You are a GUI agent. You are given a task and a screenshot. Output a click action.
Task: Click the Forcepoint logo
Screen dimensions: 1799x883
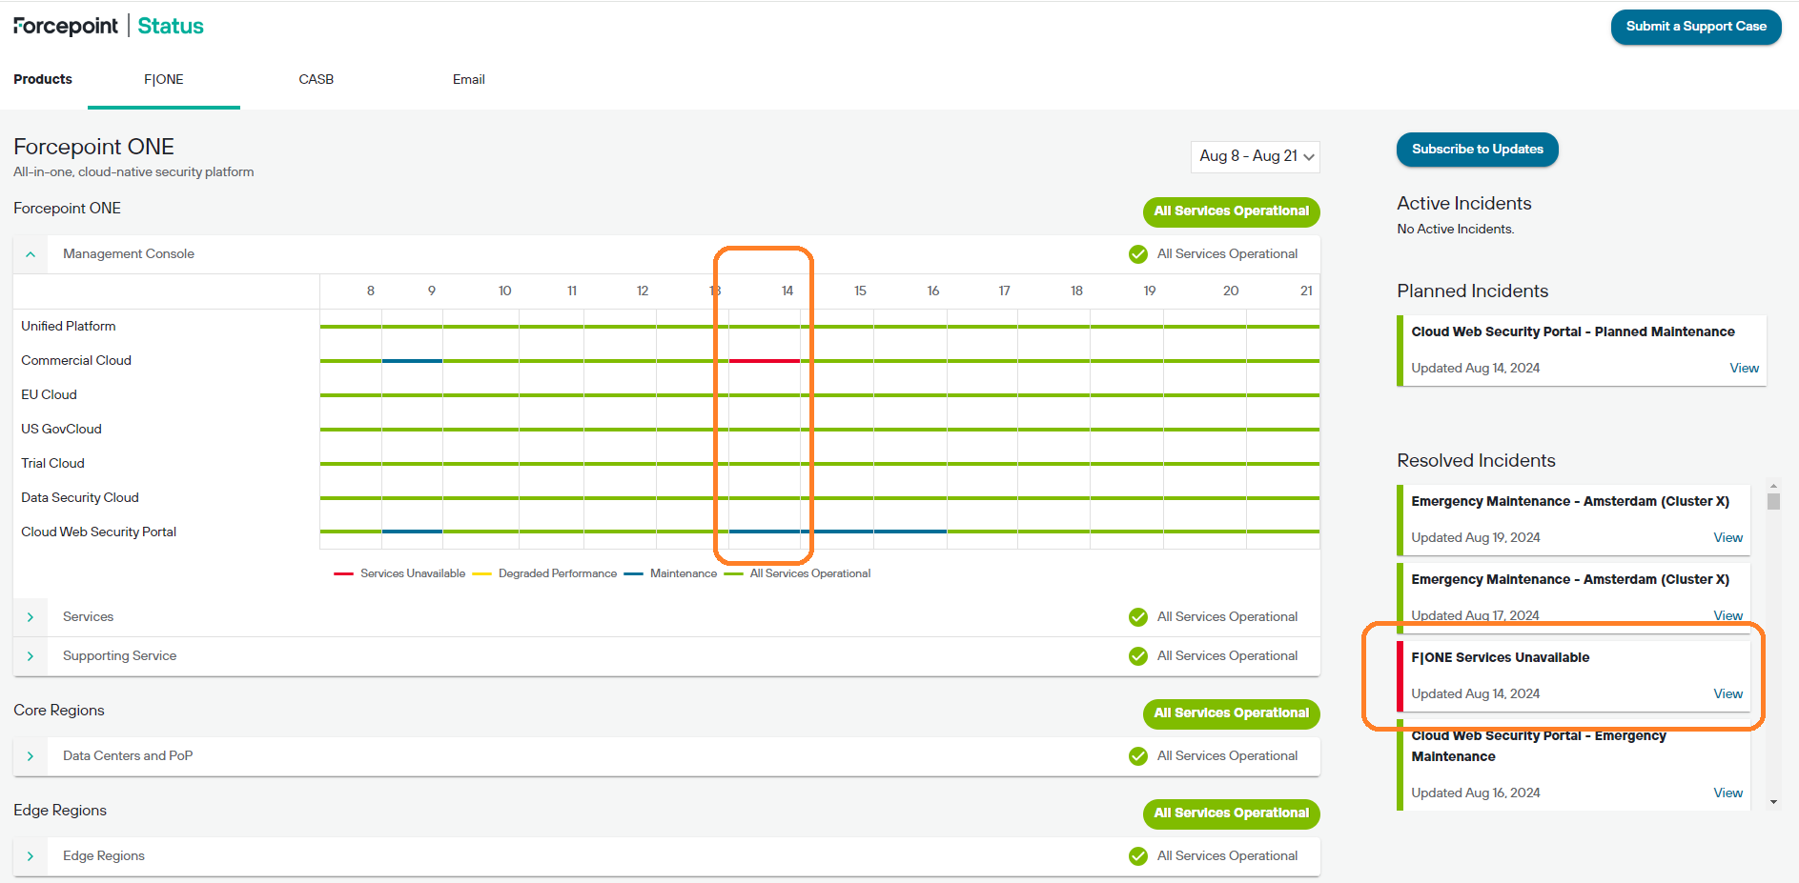[65, 26]
